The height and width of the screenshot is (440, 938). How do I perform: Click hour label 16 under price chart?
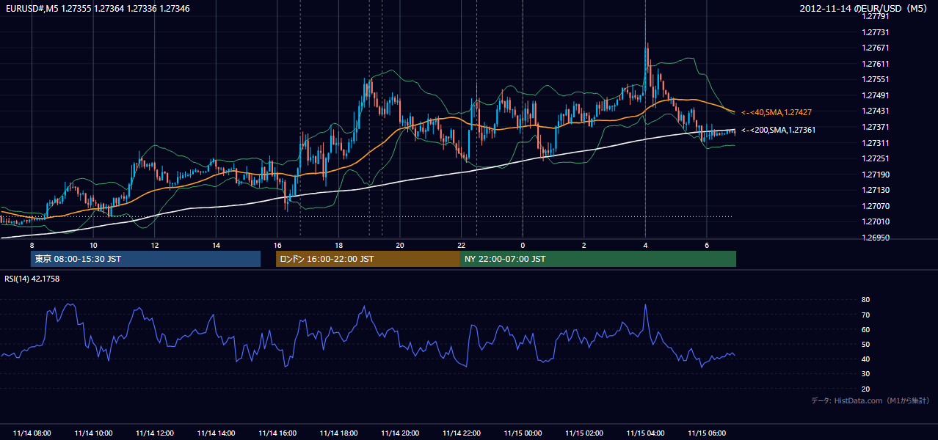pyautogui.click(x=277, y=245)
